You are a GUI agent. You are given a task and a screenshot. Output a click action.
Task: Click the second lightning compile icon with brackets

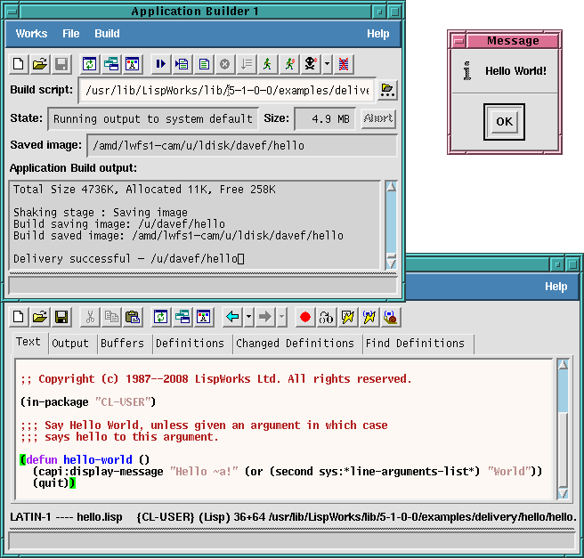click(x=369, y=317)
